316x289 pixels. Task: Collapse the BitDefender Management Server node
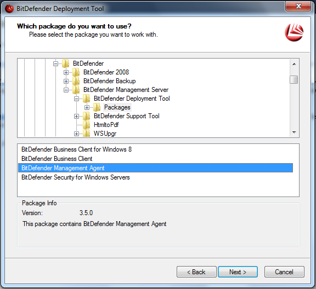(x=66, y=90)
